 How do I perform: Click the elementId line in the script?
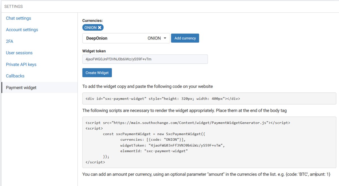point(154,151)
